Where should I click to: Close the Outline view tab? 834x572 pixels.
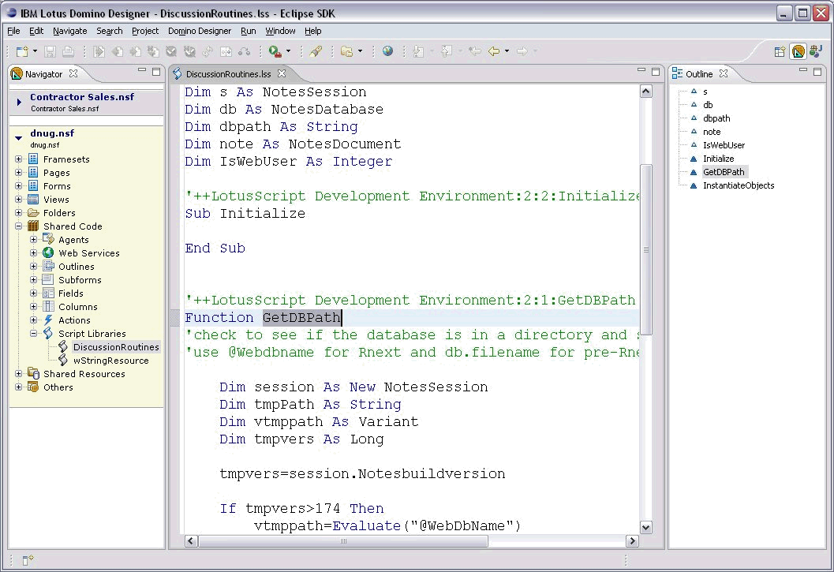point(724,73)
